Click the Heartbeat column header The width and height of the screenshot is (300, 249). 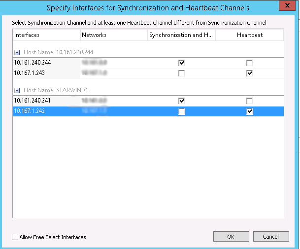[249, 35]
